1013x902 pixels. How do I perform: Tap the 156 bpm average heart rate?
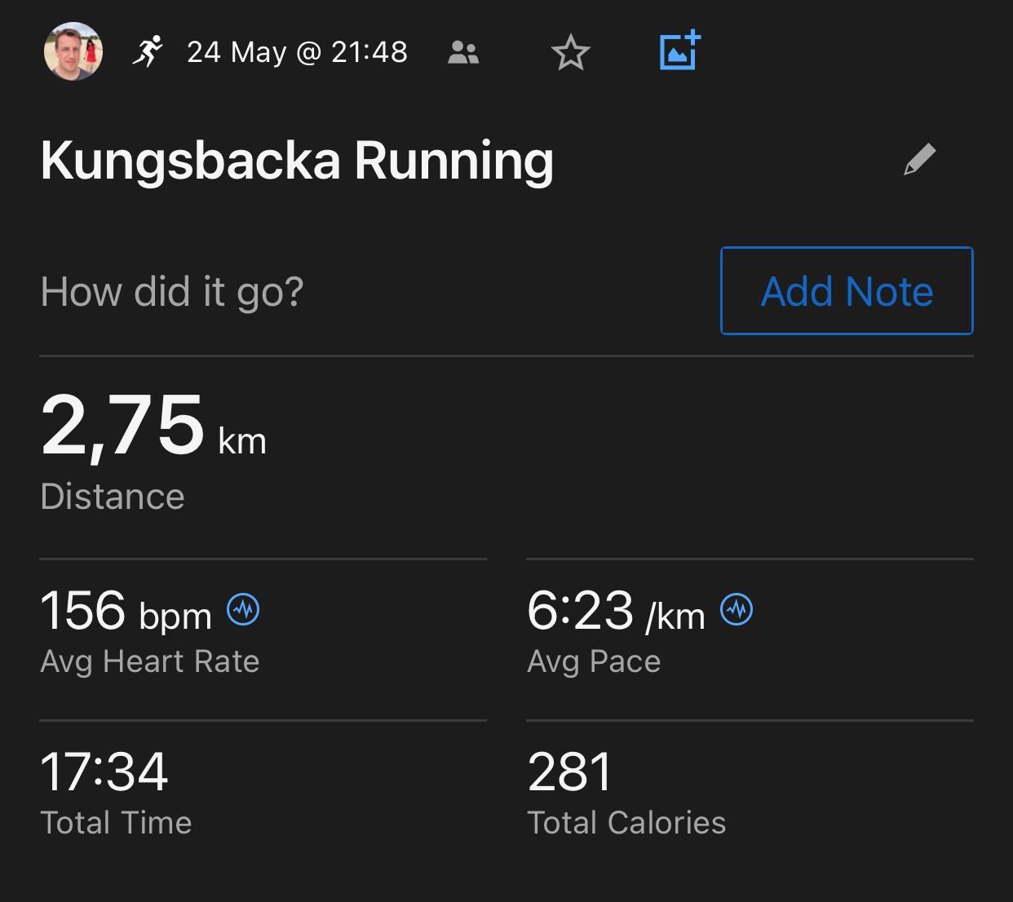126,611
